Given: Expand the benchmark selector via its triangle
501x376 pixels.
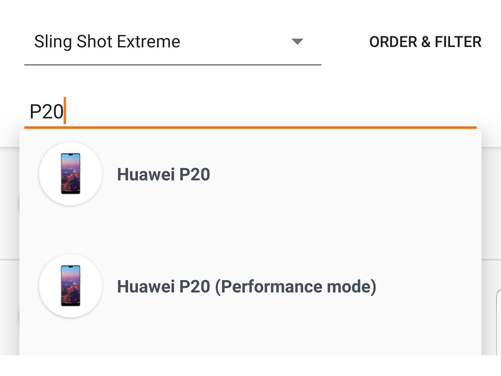Looking at the screenshot, I should click(x=297, y=42).
